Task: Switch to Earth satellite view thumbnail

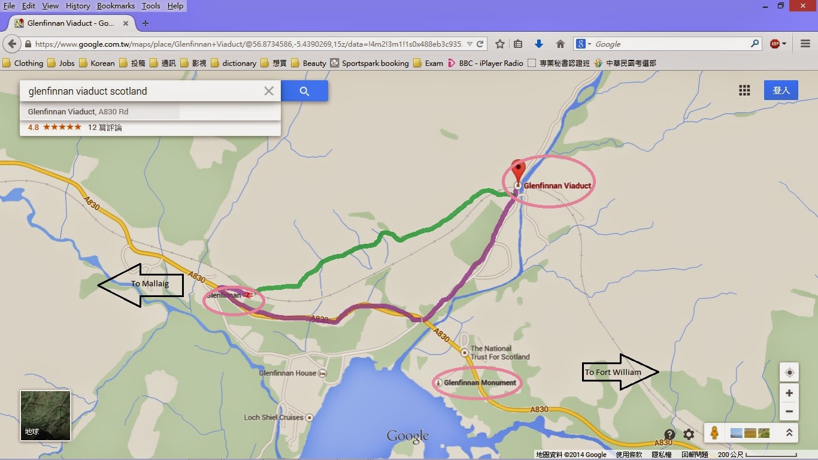Action: [x=46, y=416]
